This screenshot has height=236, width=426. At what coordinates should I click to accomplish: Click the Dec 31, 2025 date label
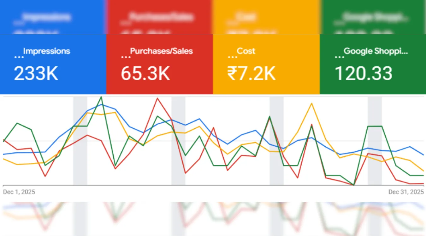point(406,191)
